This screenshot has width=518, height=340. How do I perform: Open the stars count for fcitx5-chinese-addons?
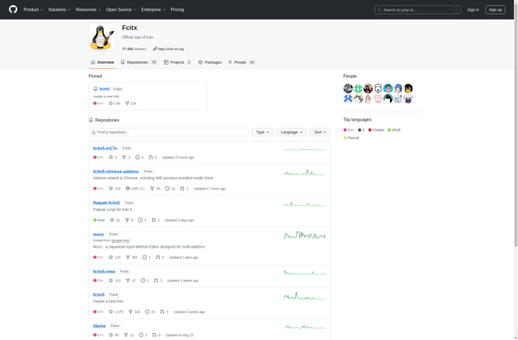tap(115, 188)
